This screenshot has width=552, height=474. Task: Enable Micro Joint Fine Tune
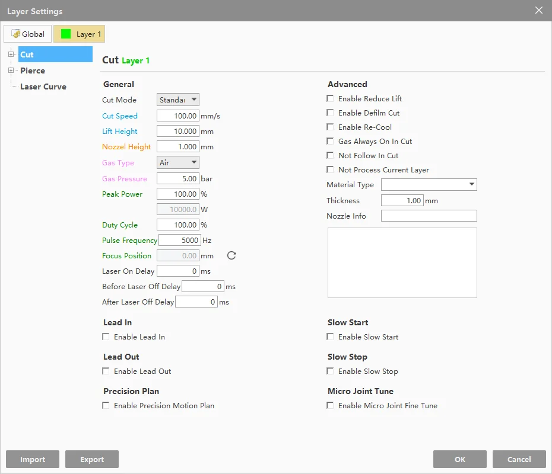(331, 406)
